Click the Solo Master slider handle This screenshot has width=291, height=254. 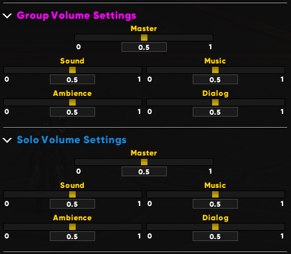point(144,162)
